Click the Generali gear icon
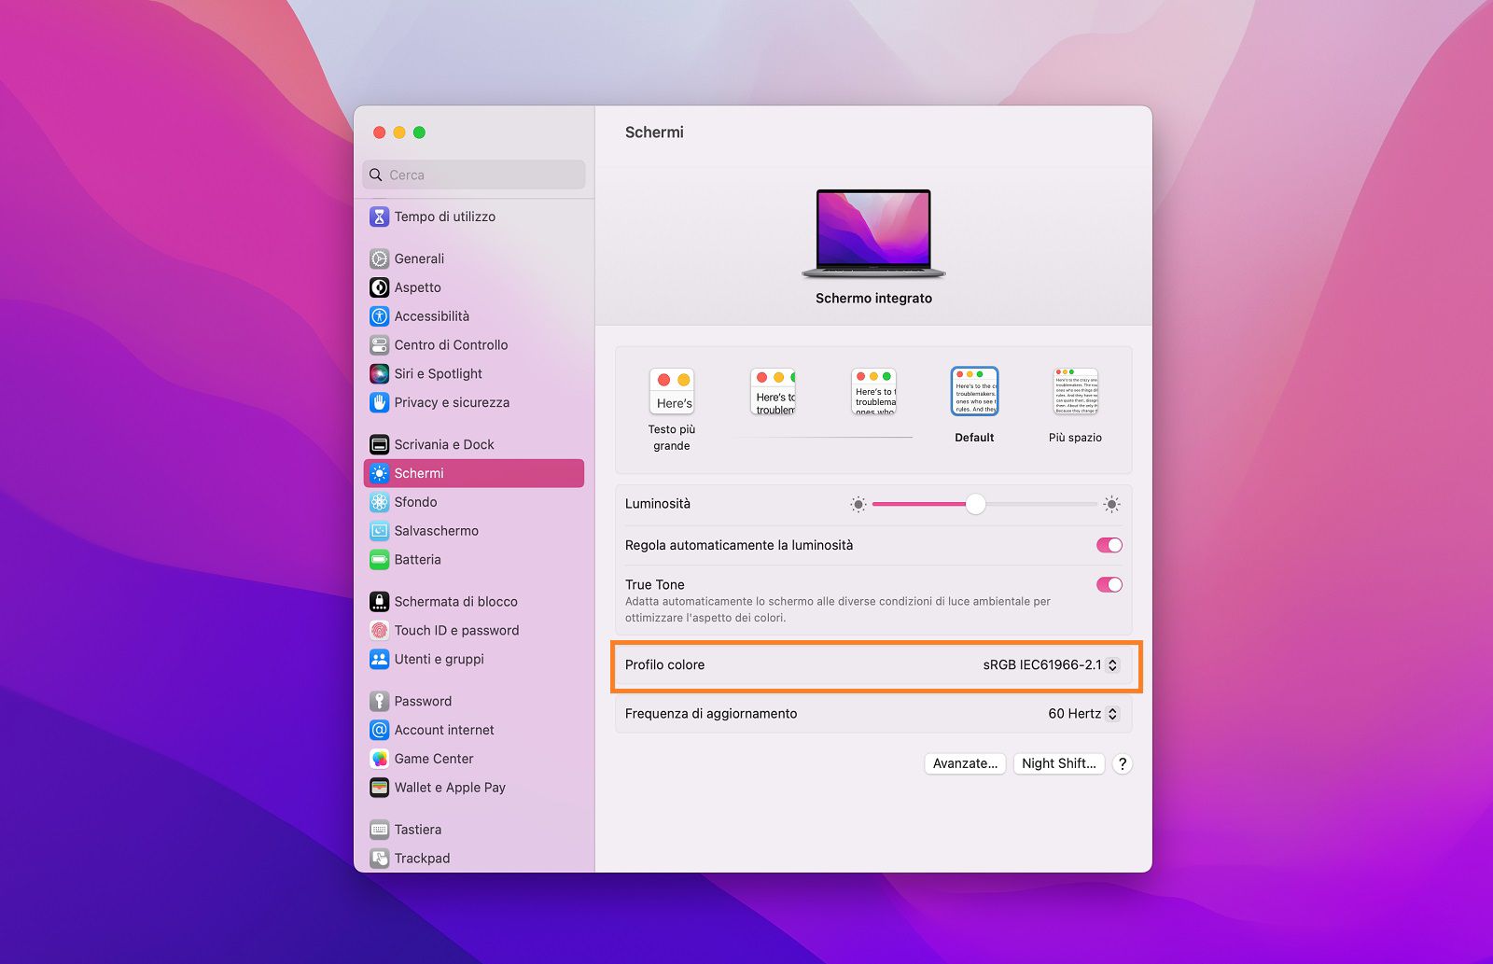 pos(379,258)
